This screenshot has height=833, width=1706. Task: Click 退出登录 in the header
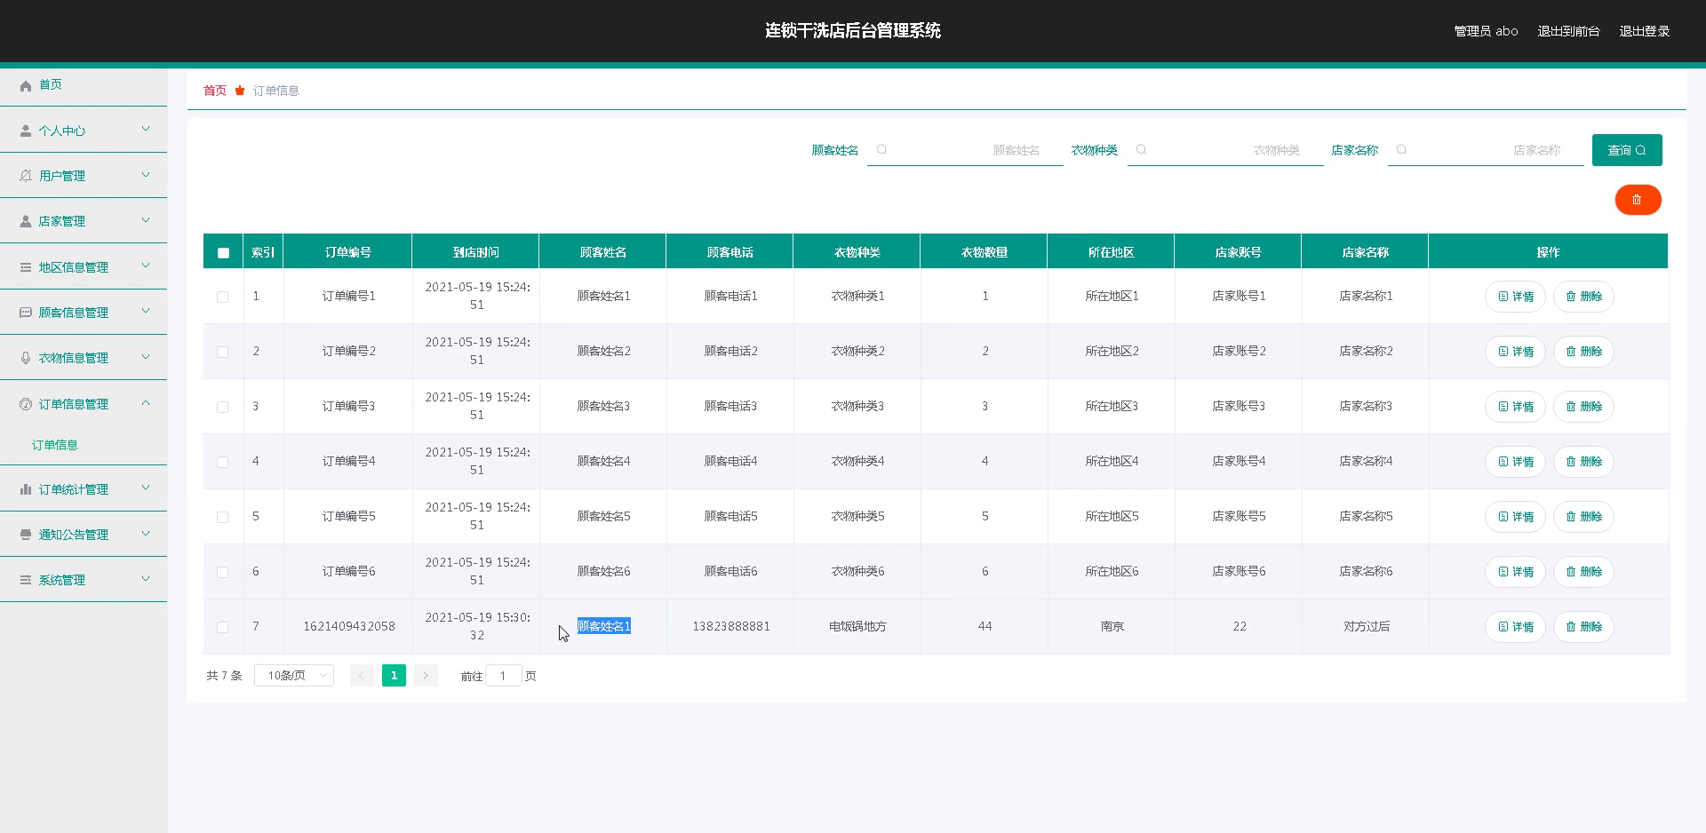(x=1644, y=31)
